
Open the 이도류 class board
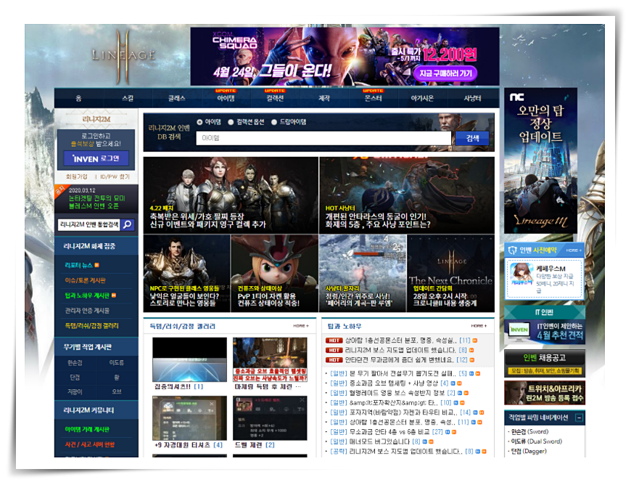pyautogui.click(x=117, y=363)
